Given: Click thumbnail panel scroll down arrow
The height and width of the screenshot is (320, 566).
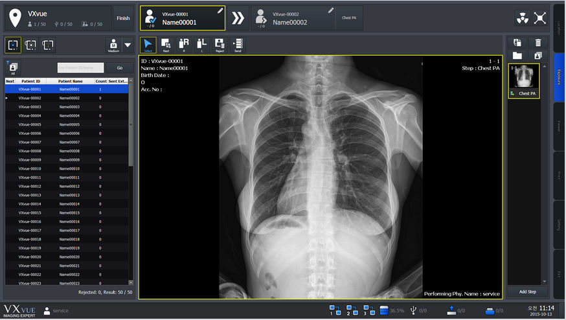Looking at the screenshot, I should pyautogui.click(x=545, y=282).
